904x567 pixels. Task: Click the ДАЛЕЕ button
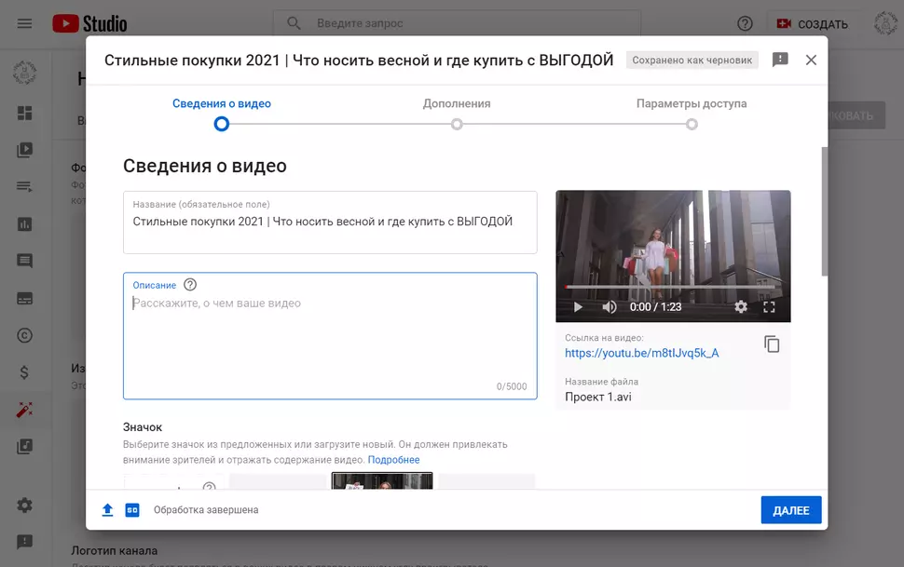pos(790,510)
